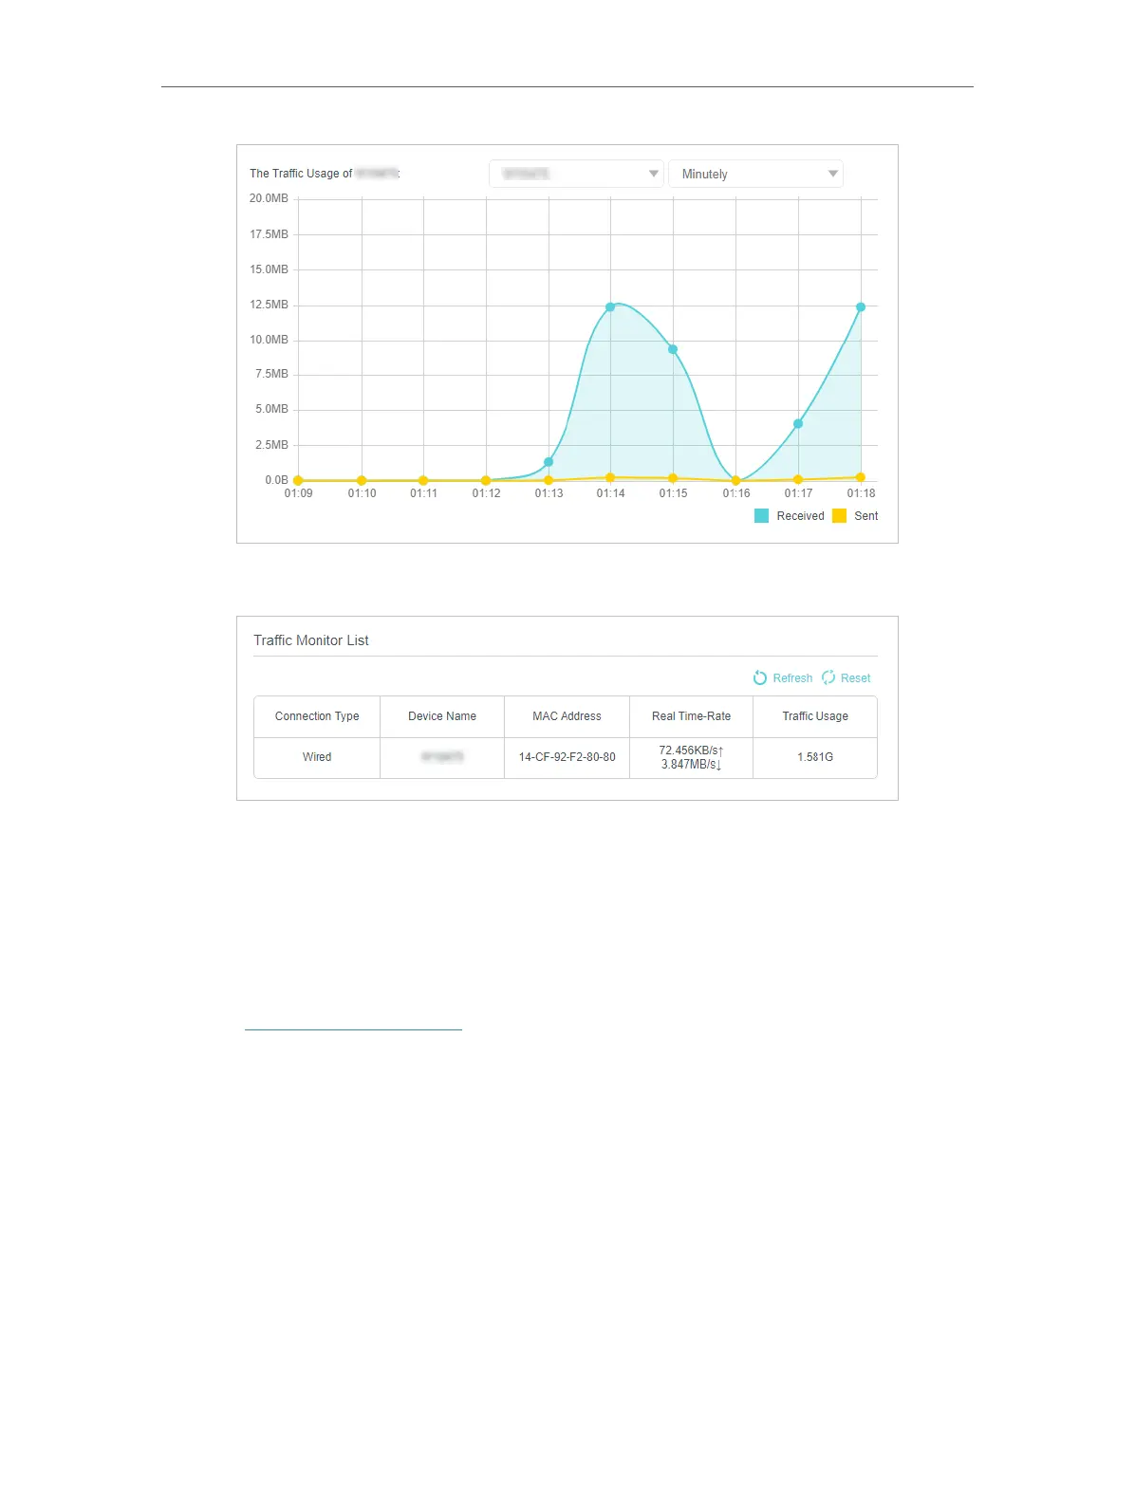Click the 12.5MB y-axis label

pos(269,305)
